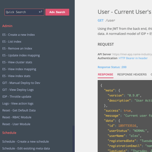The width and height of the screenshot is (152, 152).
Task: Click the Quick Search input field
Action: point(24,12)
